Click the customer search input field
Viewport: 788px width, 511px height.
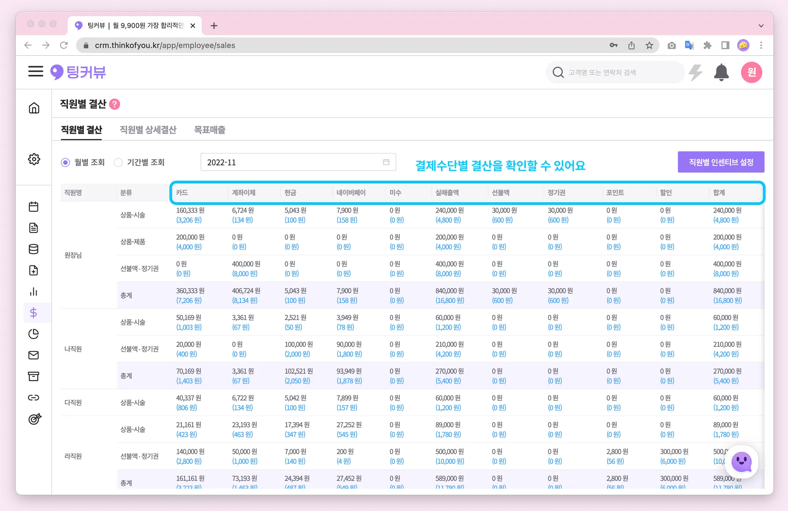[616, 72]
